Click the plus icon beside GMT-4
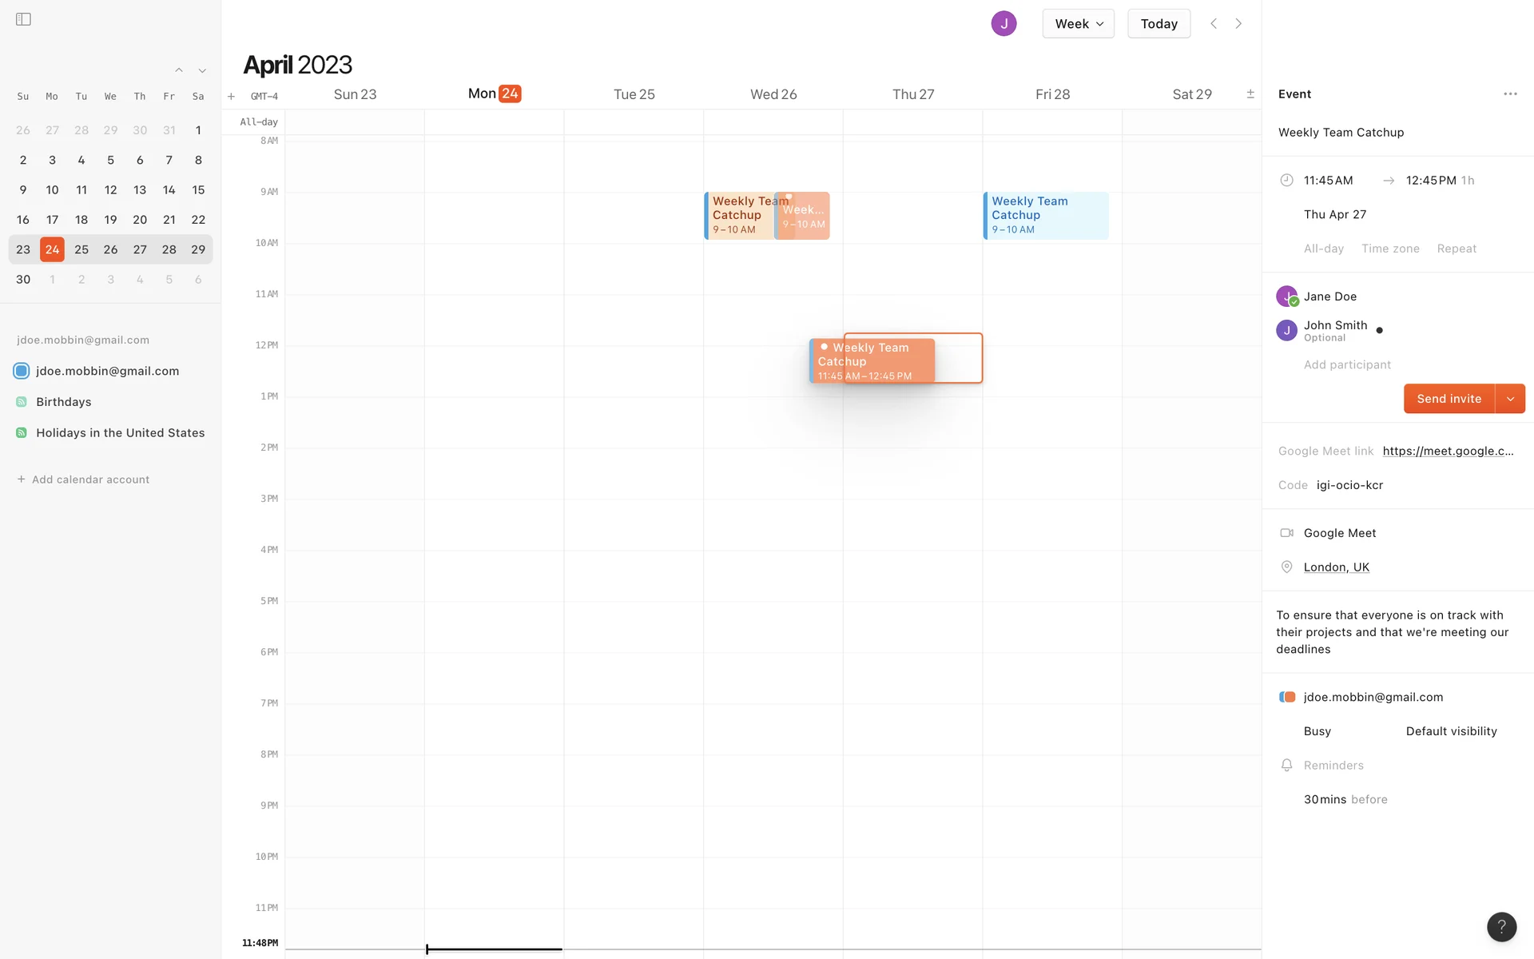Screen dimensions: 1534x959 pos(231,97)
